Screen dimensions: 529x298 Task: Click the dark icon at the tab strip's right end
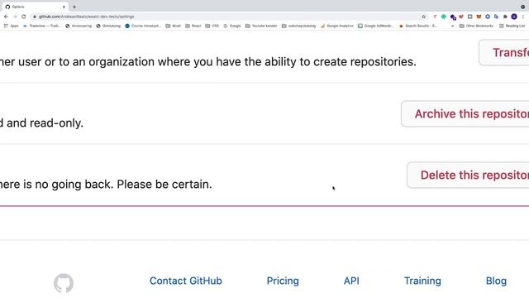(523, 7)
